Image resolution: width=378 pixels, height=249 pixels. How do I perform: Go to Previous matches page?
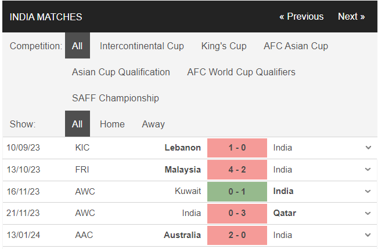pos(301,16)
